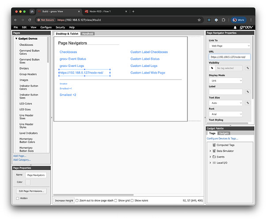The width and height of the screenshot is (266, 220).
Task: Expand the Events tree node
Action: [x=210, y=157]
